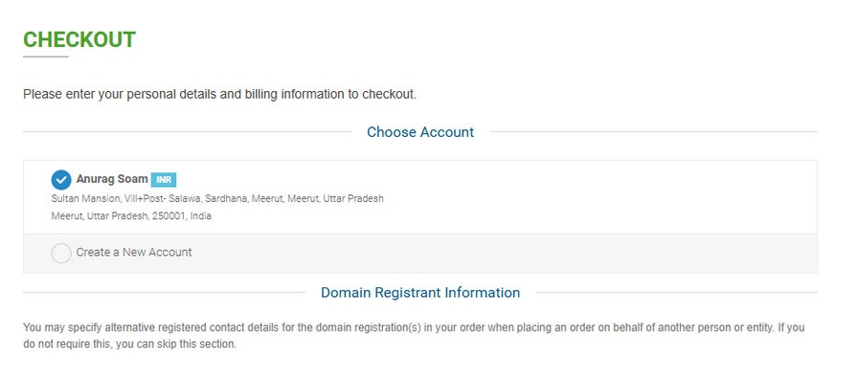Screen dimensions: 859x385
Task: Click the divider left of Choose Account
Action: (x=187, y=131)
